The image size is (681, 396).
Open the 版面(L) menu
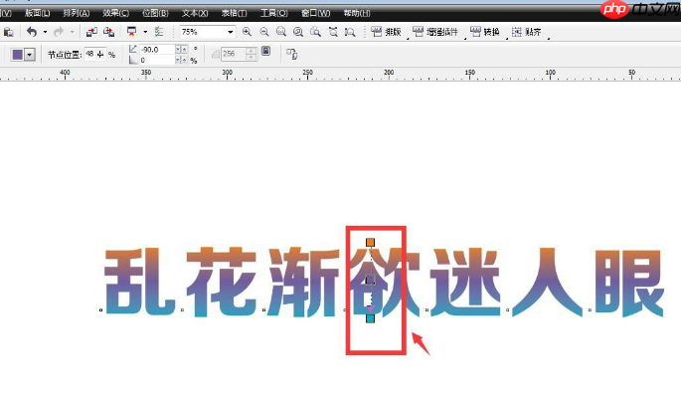pyautogui.click(x=38, y=13)
